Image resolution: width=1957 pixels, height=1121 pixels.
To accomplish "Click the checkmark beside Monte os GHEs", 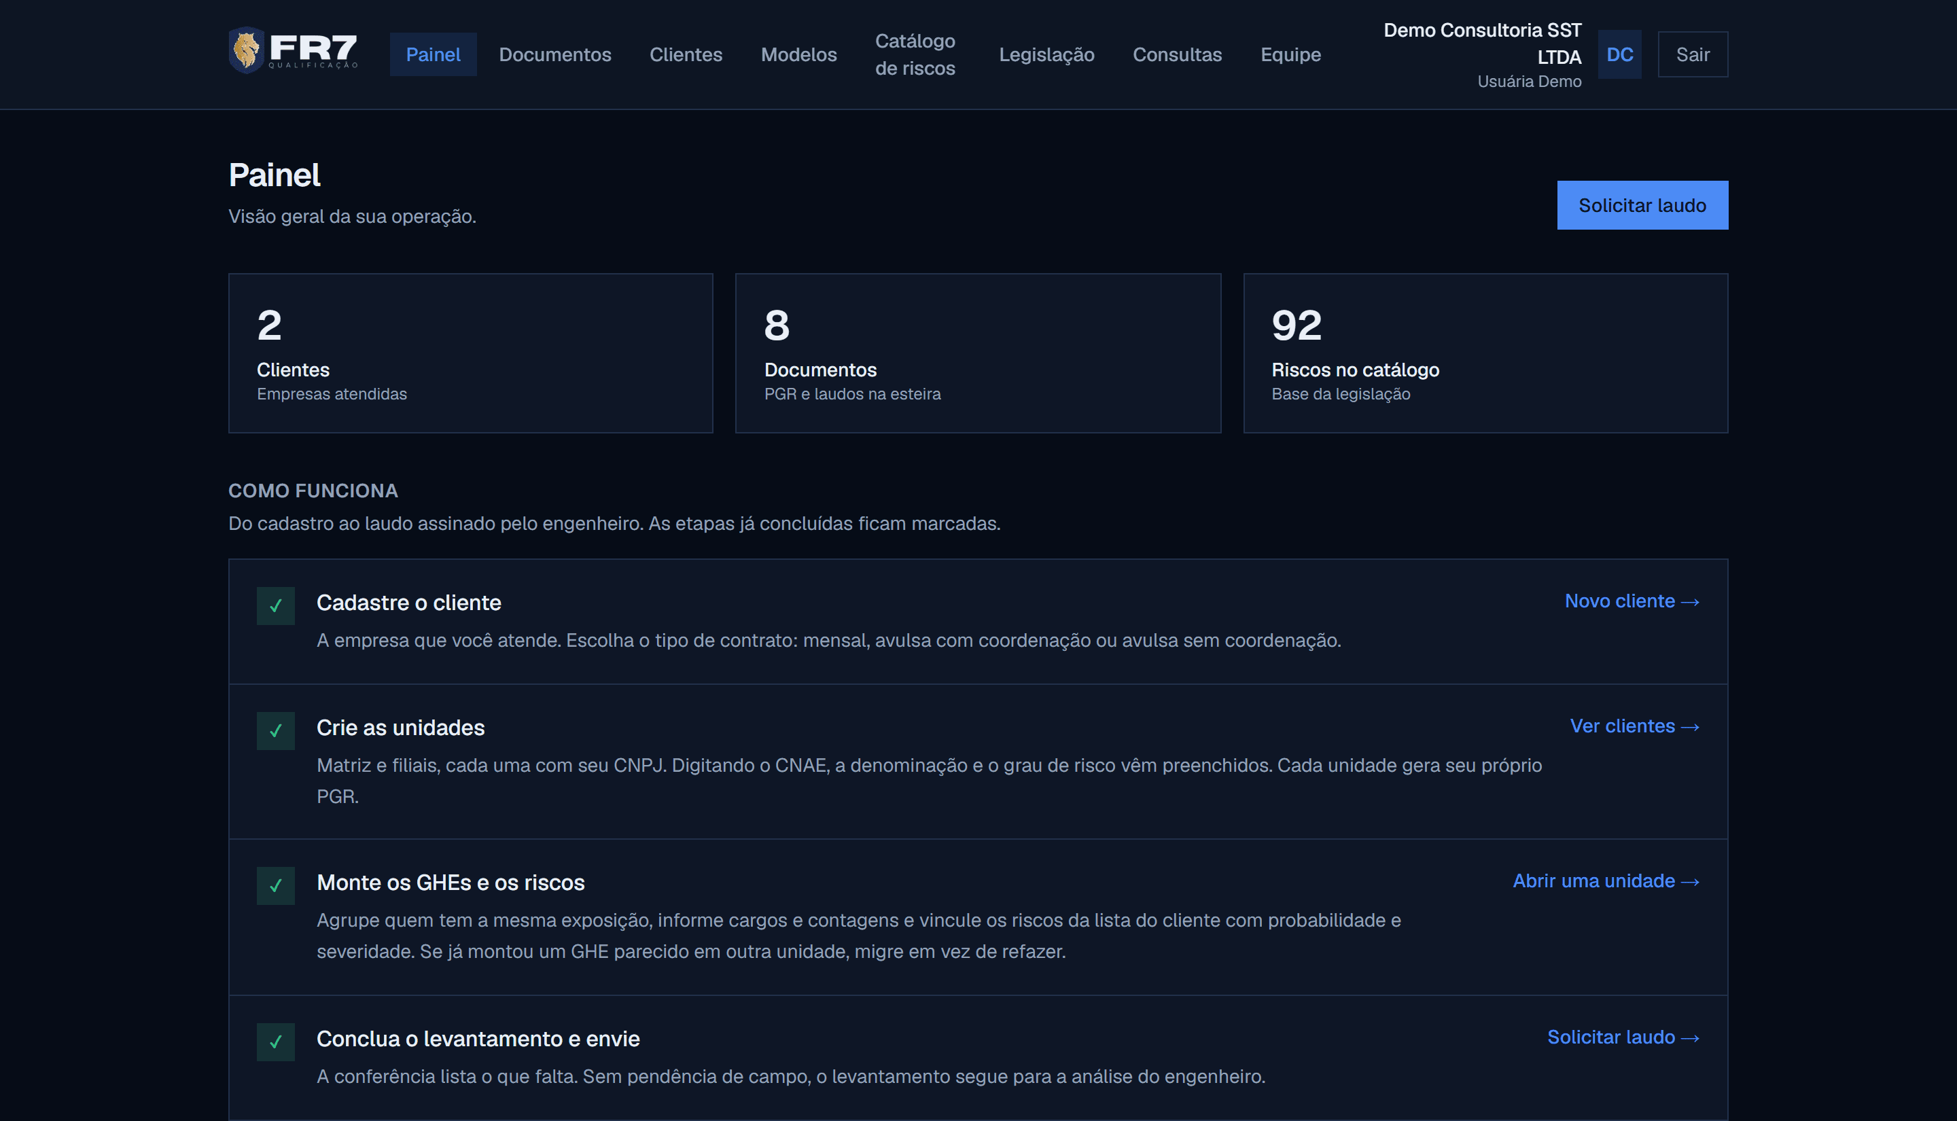I will [x=276, y=885].
